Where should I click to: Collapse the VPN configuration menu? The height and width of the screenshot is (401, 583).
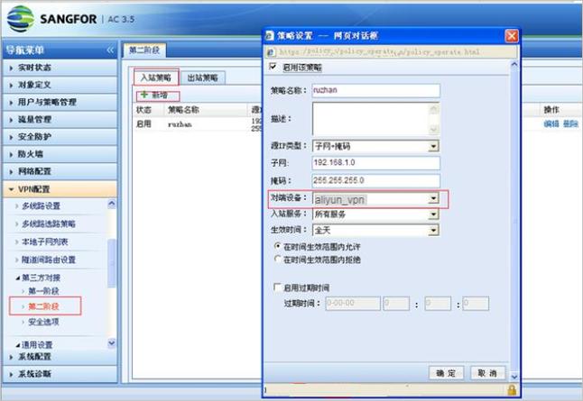click(x=60, y=189)
